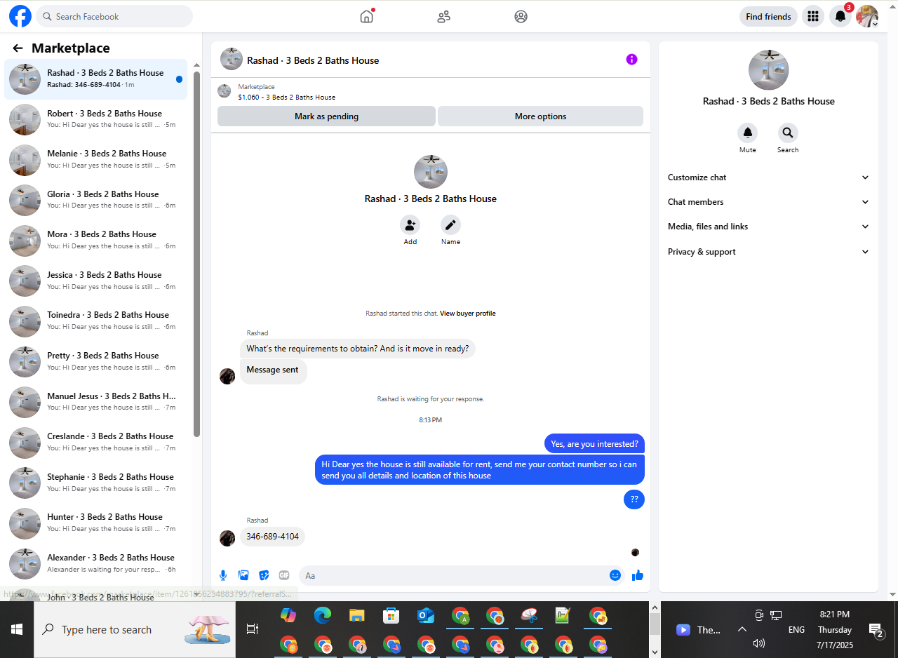The image size is (898, 658).
Task: Open the volume control in system tray
Action: coord(758,643)
